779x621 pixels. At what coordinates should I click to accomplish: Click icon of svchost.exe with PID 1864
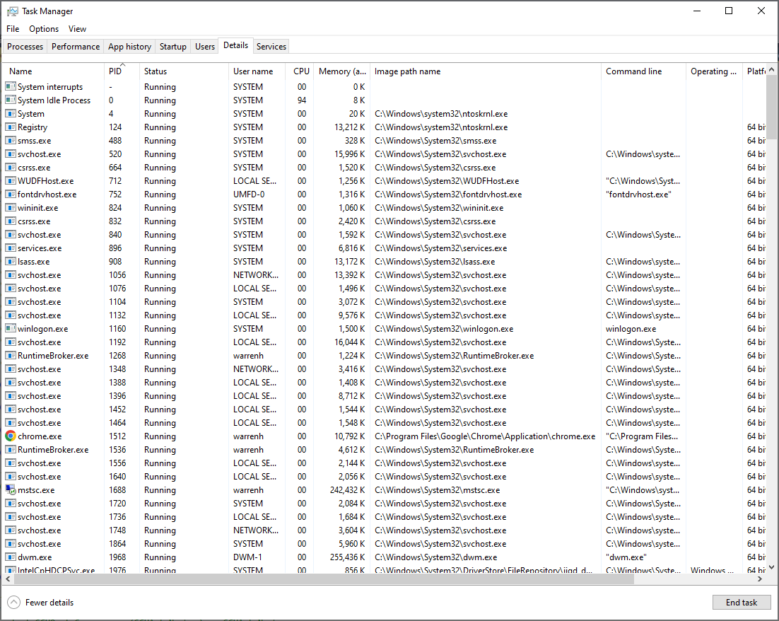click(11, 543)
